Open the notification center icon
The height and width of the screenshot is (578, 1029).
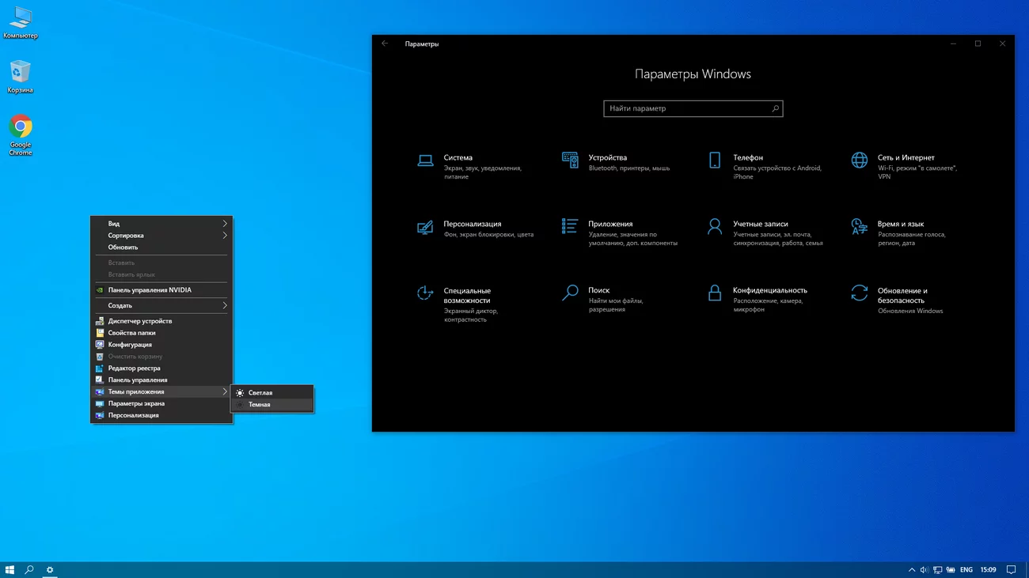coord(1012,569)
